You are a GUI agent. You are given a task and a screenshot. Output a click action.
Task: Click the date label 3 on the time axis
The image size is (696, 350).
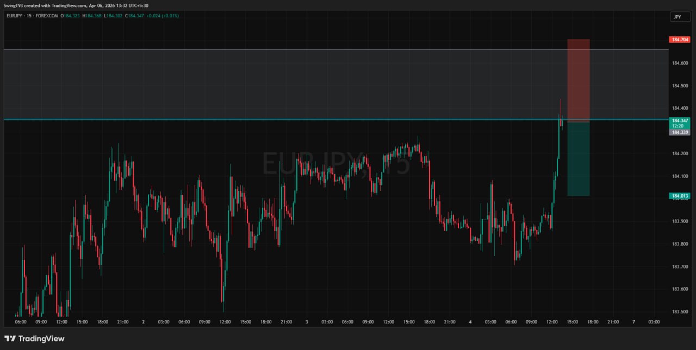(307, 322)
